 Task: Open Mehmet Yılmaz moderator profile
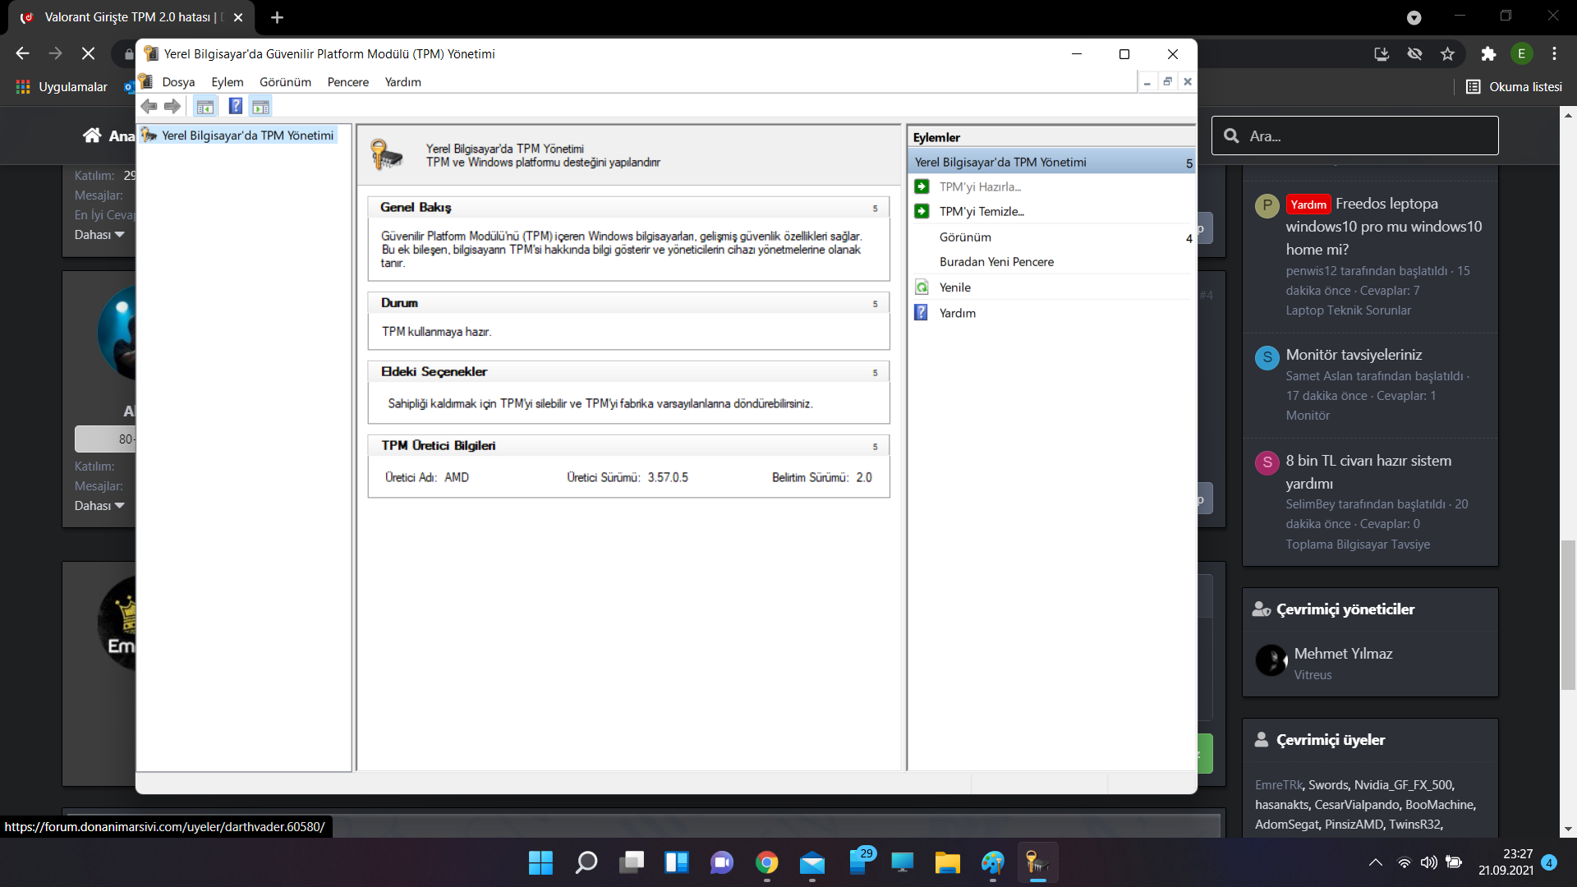click(1343, 654)
